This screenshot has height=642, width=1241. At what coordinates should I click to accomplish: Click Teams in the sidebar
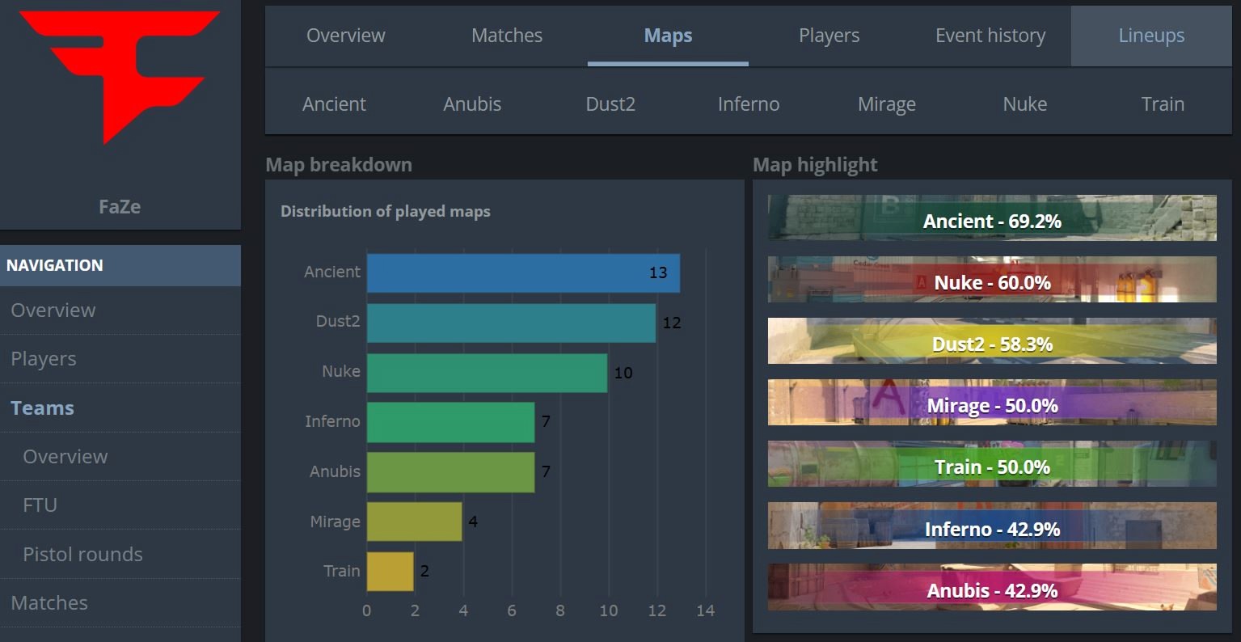coord(120,408)
